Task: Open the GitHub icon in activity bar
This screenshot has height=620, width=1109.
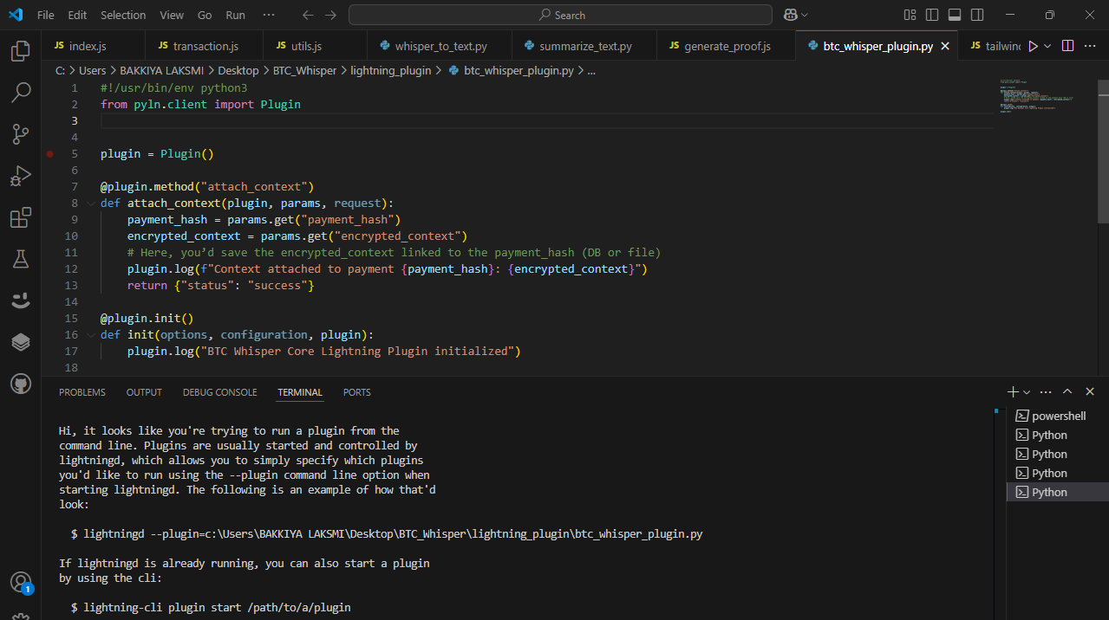Action: 21,384
